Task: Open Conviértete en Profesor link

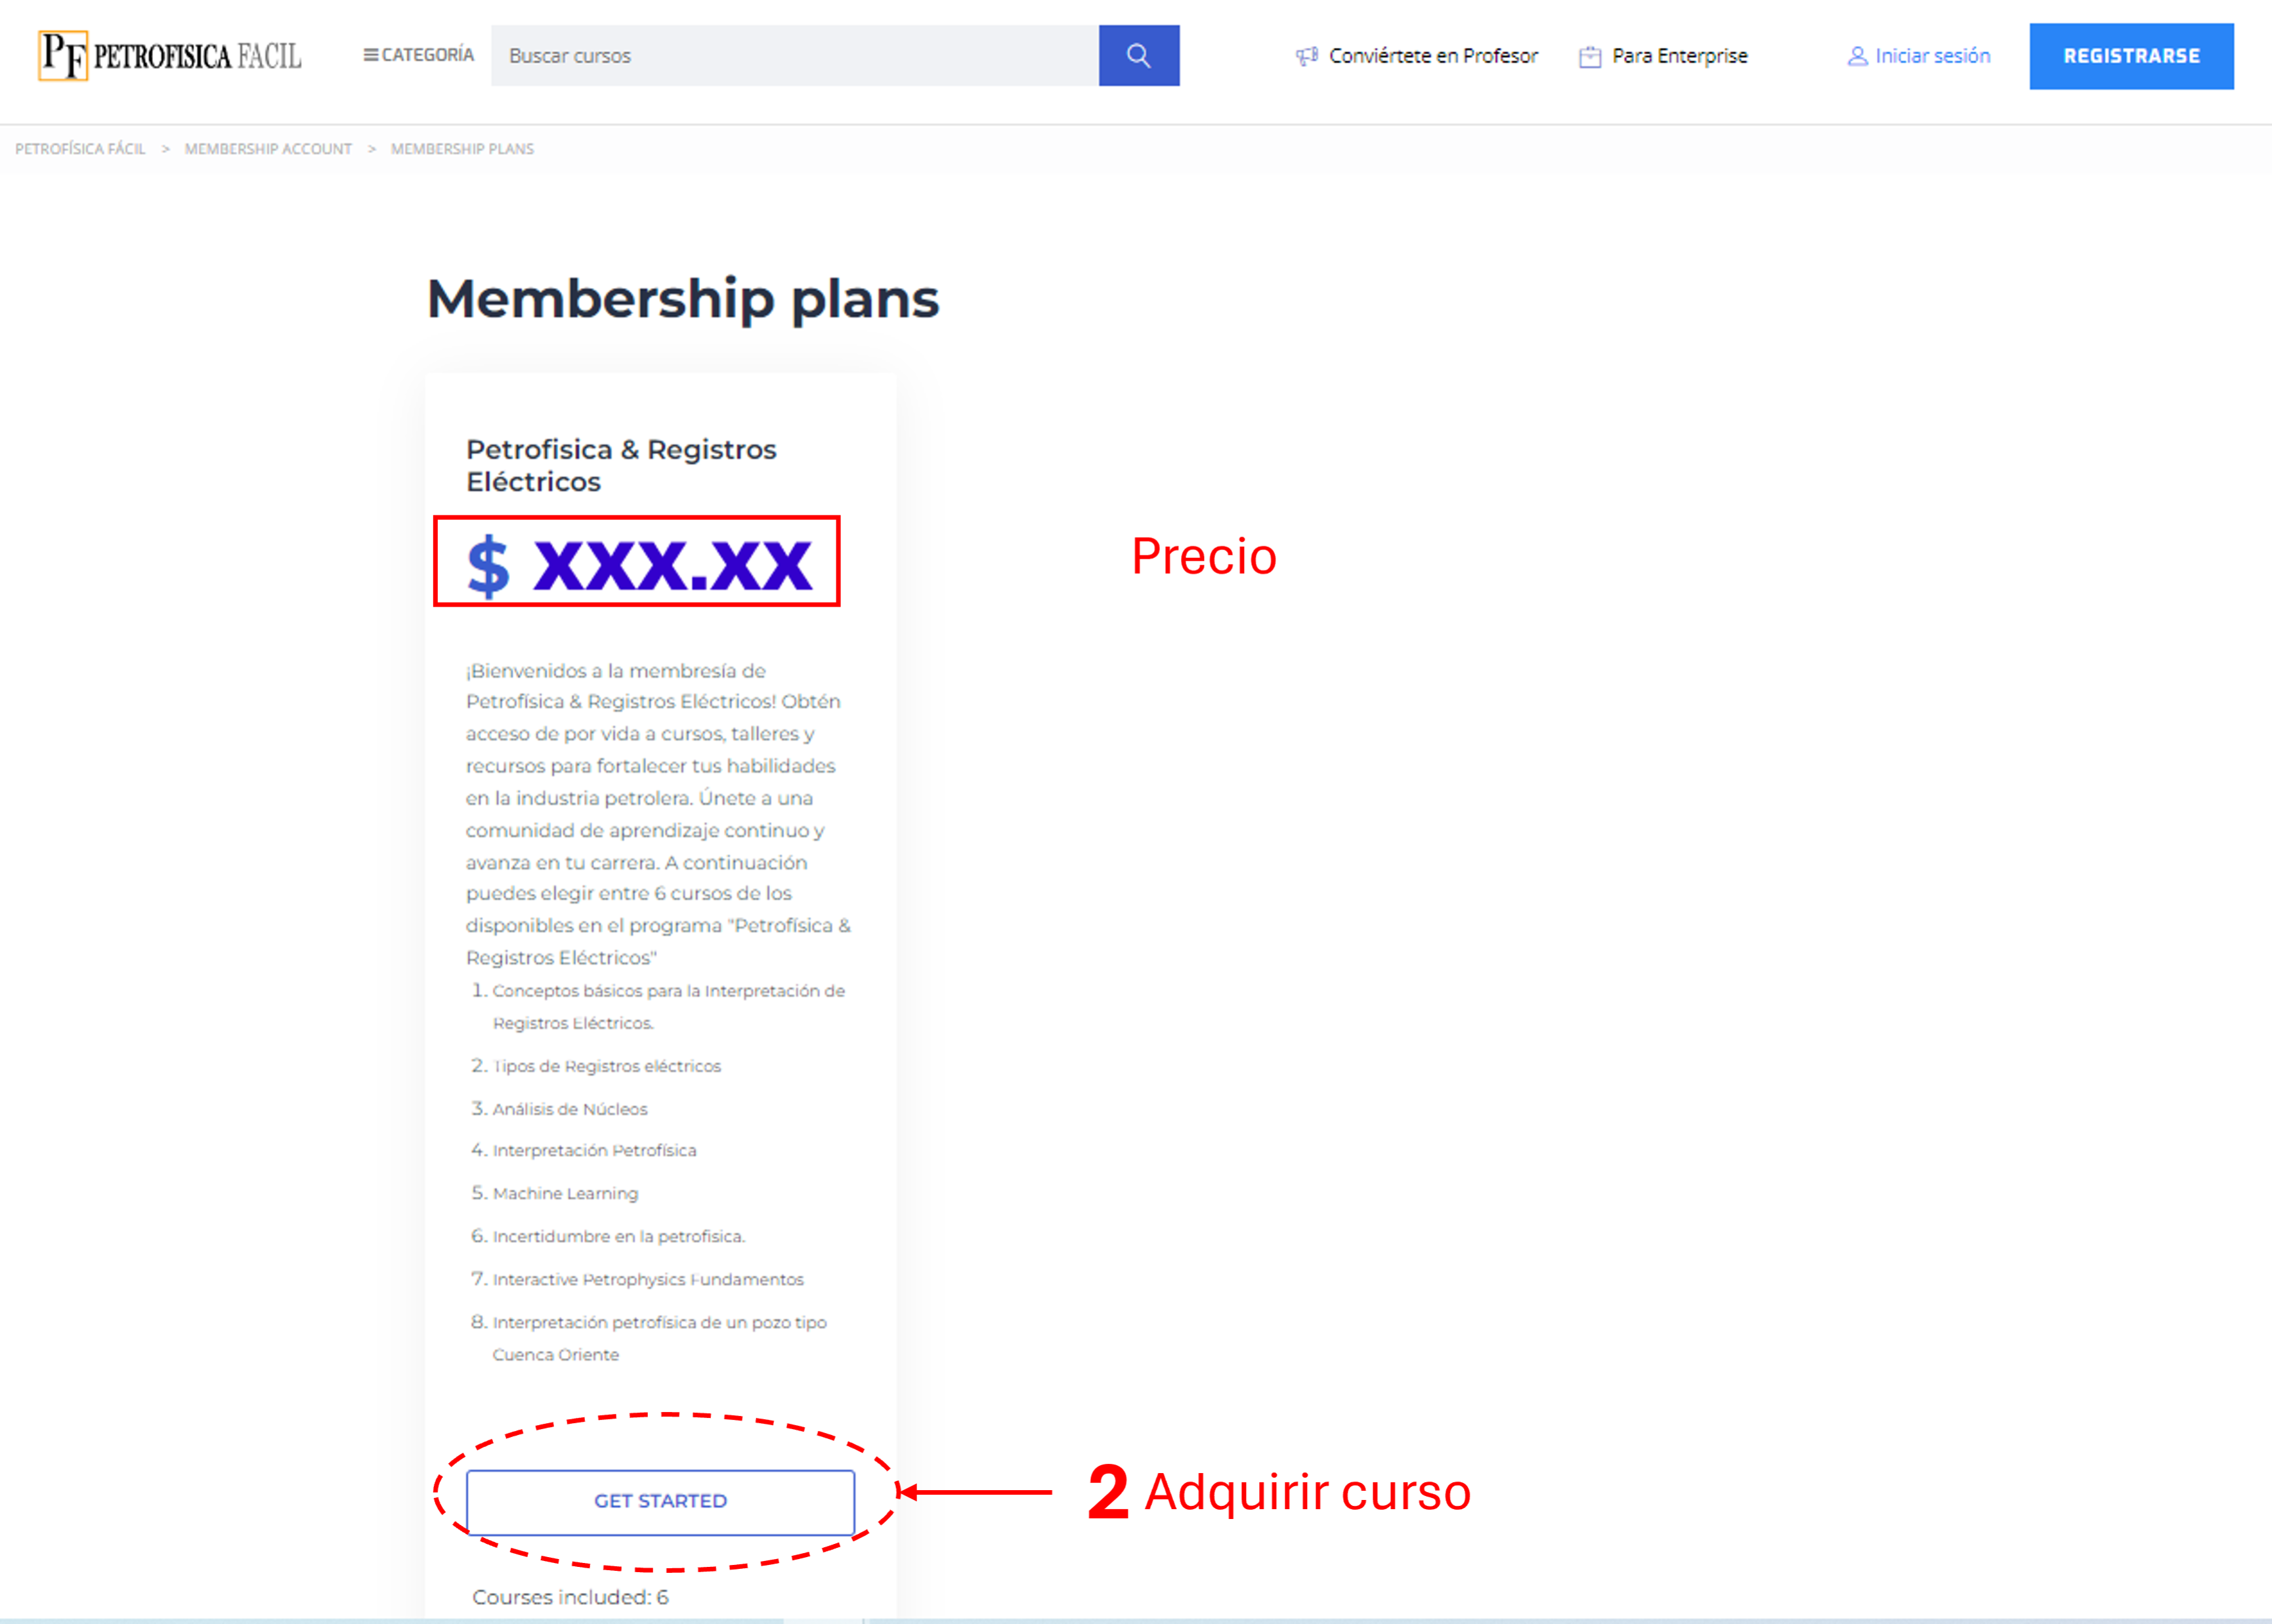Action: point(1433,56)
